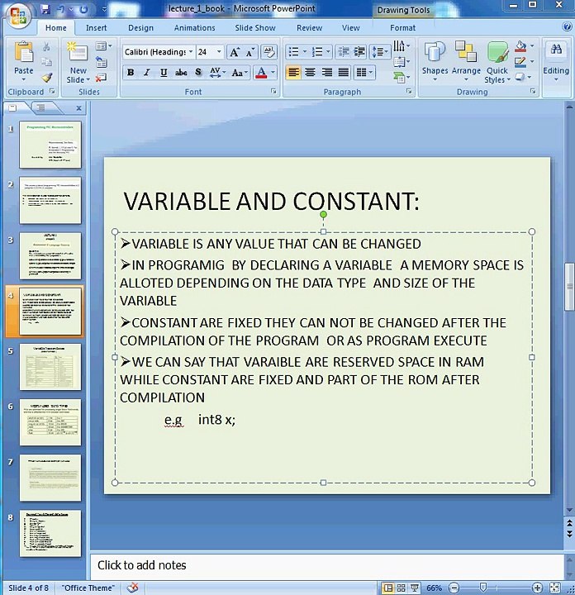Open the Insert ribbon tab

coord(97,28)
